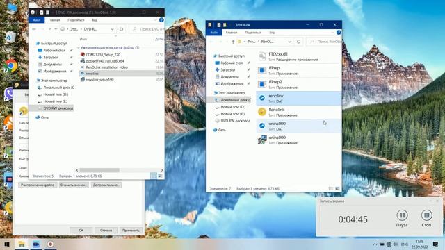Click Применить in the properties dialog

click(131, 230)
